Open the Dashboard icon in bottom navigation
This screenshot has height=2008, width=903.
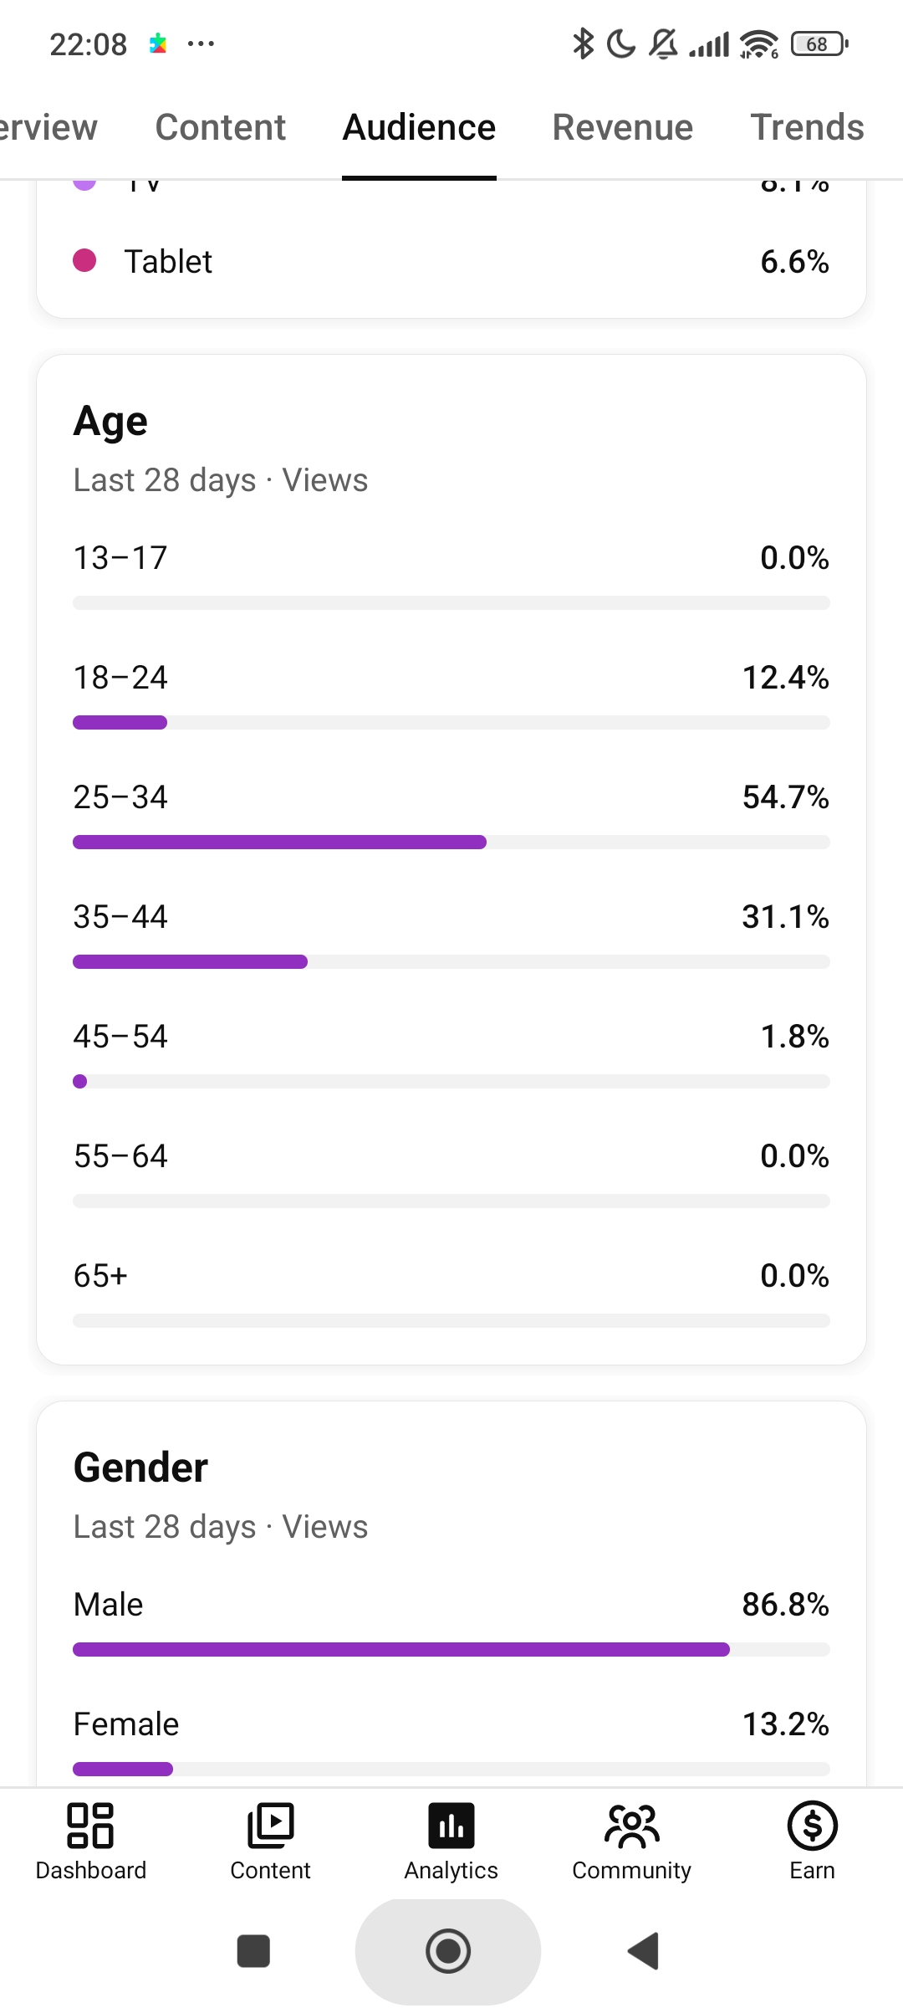point(90,1825)
